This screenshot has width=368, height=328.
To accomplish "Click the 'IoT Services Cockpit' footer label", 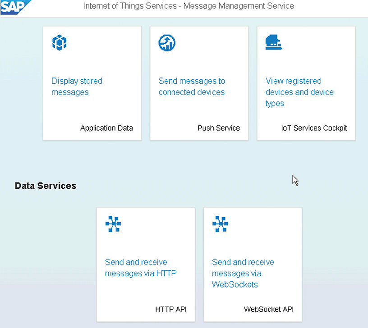I will pos(314,128).
